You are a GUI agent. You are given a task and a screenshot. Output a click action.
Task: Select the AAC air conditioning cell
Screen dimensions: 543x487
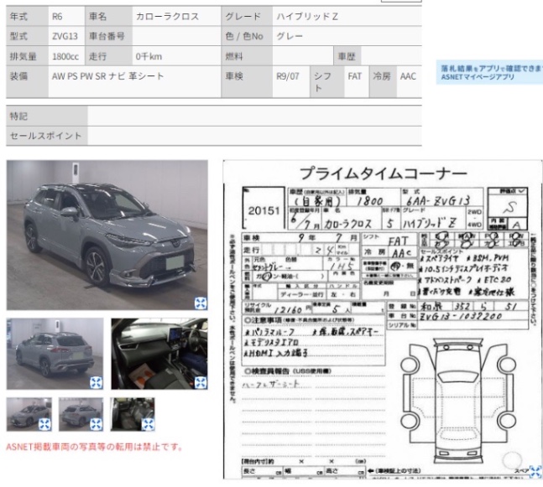point(409,82)
